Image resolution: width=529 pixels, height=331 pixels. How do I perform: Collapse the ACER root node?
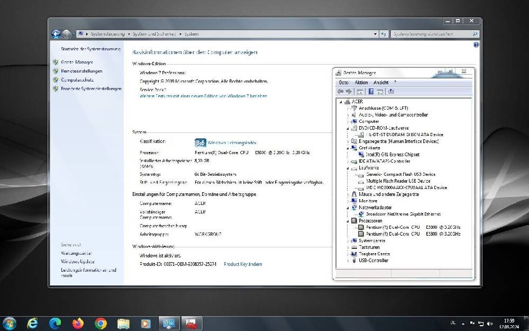(341, 102)
